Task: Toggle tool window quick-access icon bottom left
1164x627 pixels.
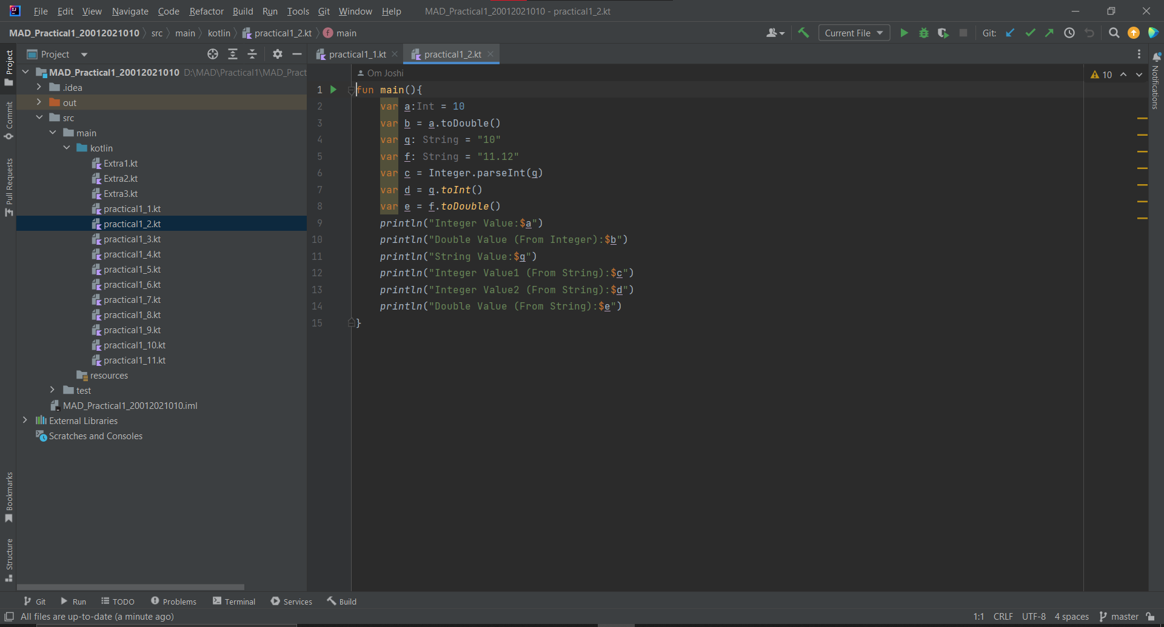Action: (x=9, y=616)
